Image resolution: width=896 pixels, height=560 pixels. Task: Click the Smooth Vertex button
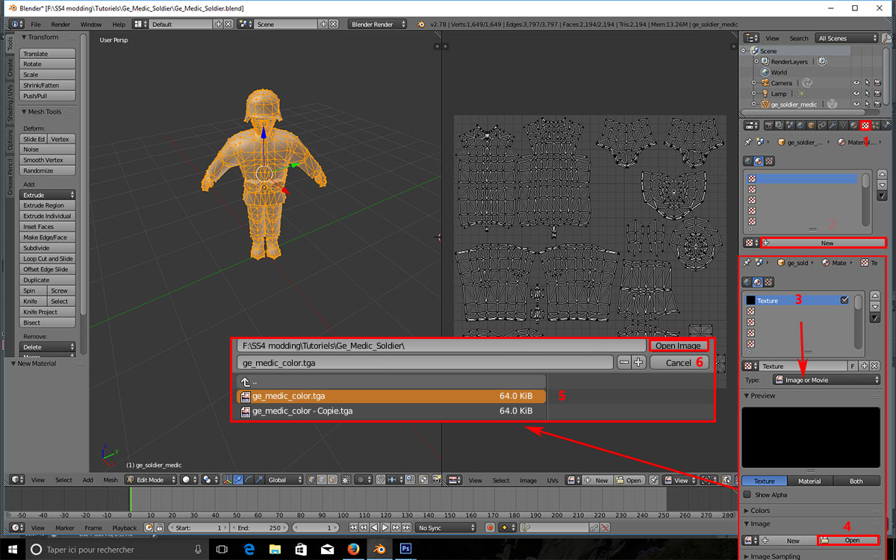tap(49, 160)
